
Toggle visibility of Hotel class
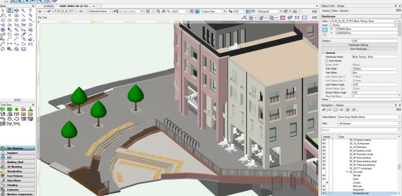(x=324, y=179)
